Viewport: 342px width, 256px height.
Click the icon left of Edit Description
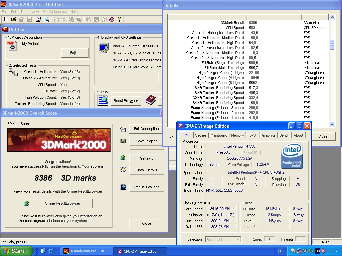(x=123, y=129)
